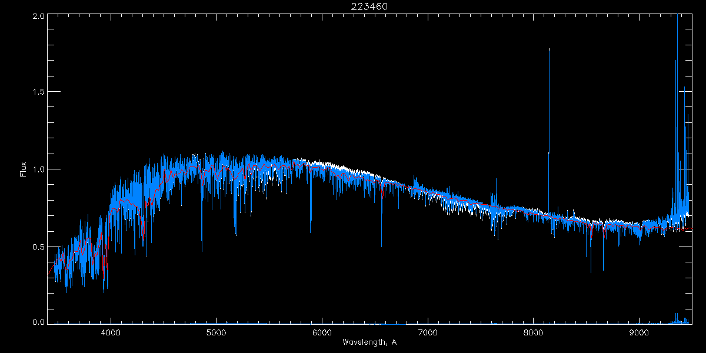Select the 7000 wavelength tick label
Screen dimensions: 706x353
[428, 332]
